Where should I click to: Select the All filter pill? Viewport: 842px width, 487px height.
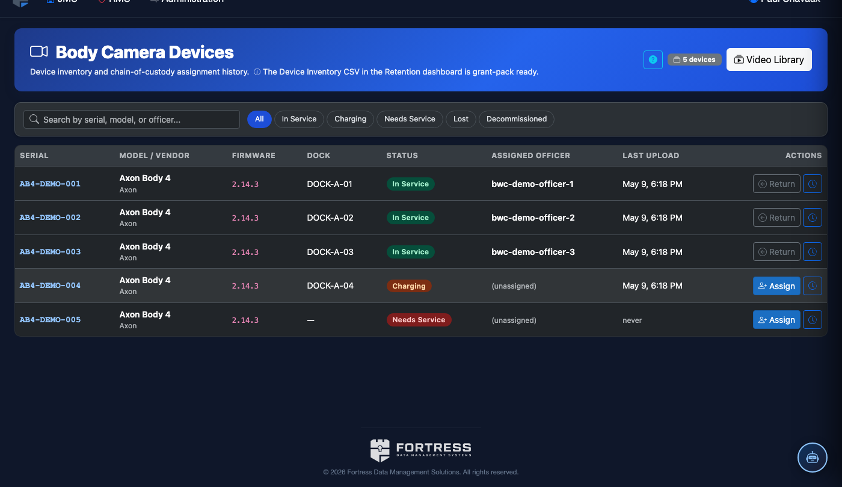pos(259,119)
